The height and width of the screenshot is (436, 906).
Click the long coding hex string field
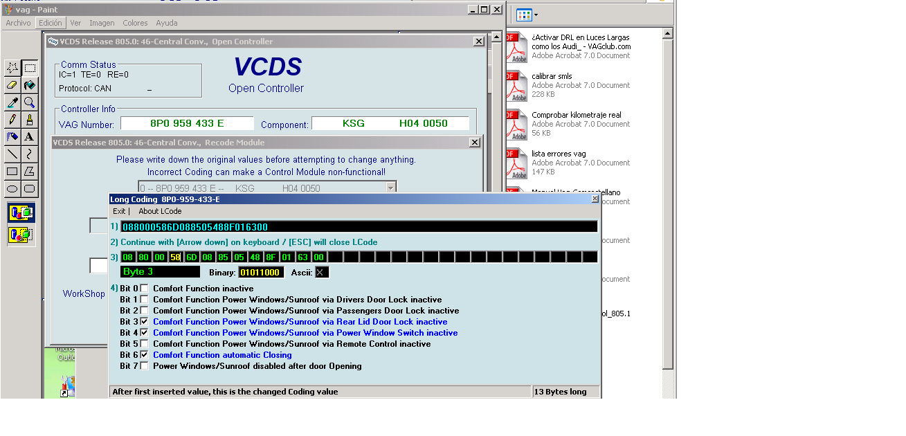359,227
